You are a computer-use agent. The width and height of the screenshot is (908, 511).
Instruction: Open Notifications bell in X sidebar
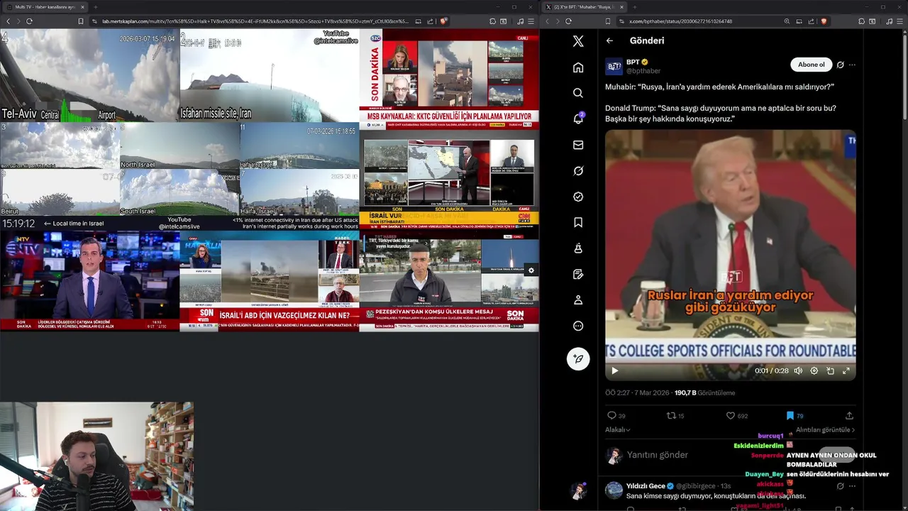click(x=578, y=119)
